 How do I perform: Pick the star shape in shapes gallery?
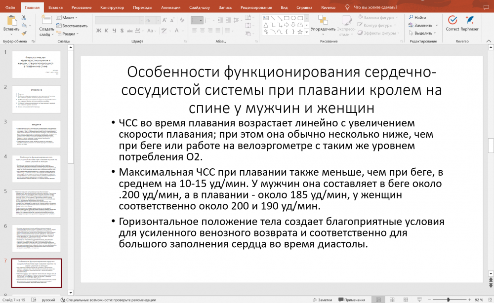pos(300,32)
